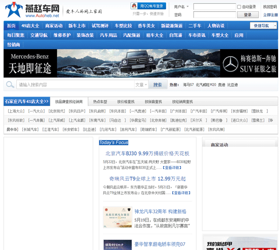The width and height of the screenshot is (280, 250).
Task: Switch to the 按拼音查找 tab
Action: coord(154,102)
